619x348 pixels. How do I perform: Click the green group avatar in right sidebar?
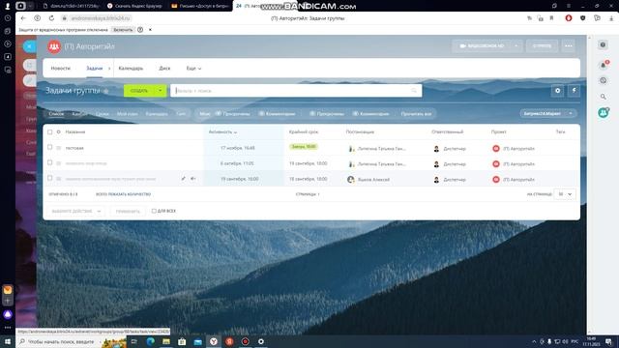[604, 113]
